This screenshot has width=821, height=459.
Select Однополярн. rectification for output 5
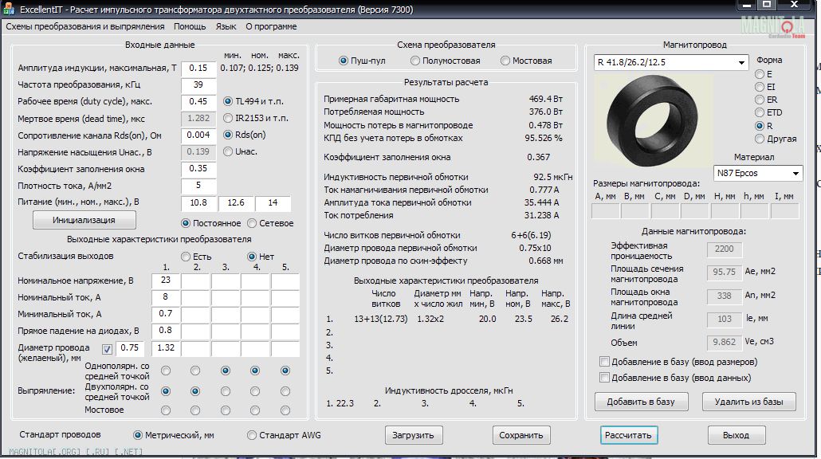285,371
